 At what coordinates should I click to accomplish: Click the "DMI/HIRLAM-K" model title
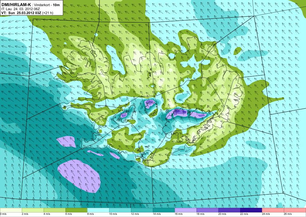(x=16, y=5)
